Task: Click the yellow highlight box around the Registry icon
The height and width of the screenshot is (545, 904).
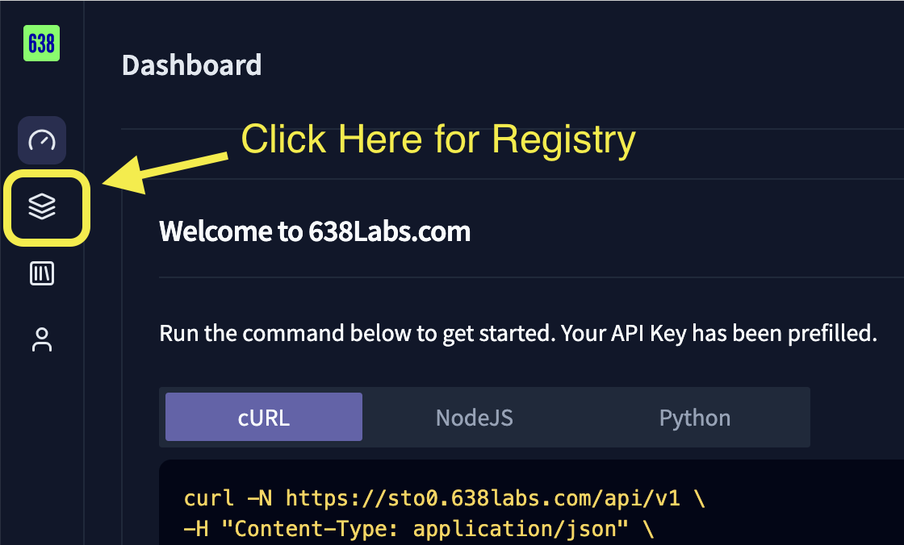Action: (x=46, y=209)
